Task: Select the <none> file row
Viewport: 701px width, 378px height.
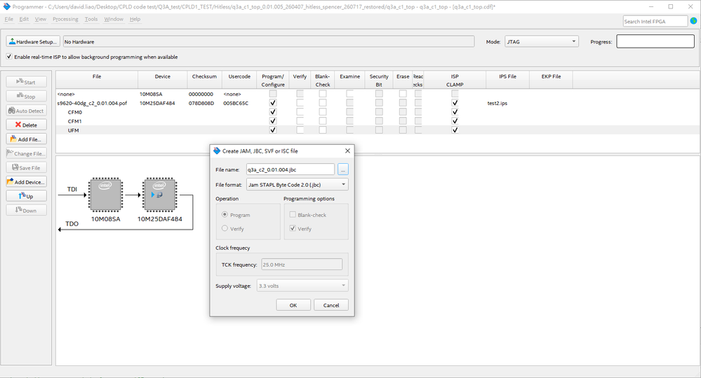Action: 66,94
